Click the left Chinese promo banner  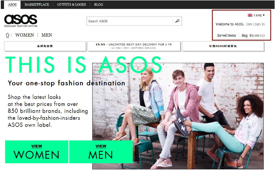point(45,46)
